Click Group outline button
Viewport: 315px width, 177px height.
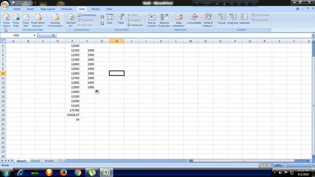[222, 20]
